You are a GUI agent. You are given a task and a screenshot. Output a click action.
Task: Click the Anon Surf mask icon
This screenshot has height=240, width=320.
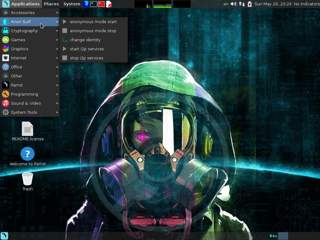click(6, 22)
